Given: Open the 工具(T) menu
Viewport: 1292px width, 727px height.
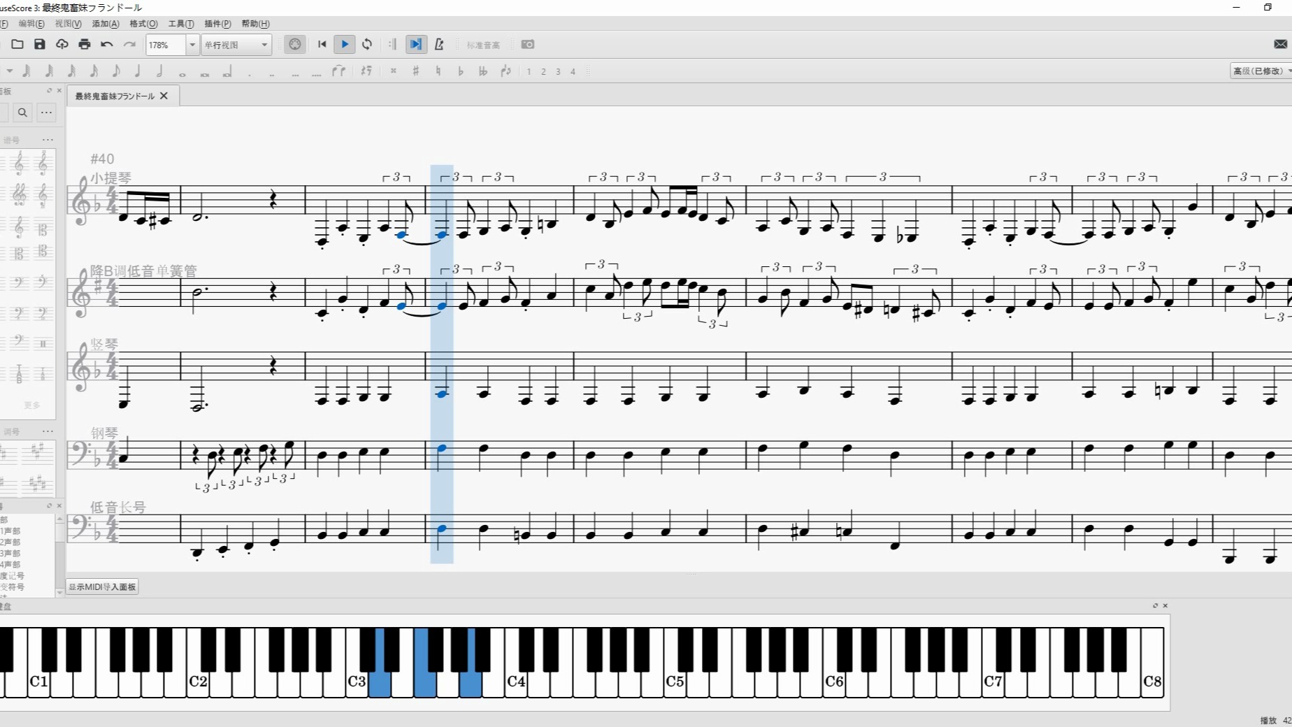Looking at the screenshot, I should tap(181, 24).
